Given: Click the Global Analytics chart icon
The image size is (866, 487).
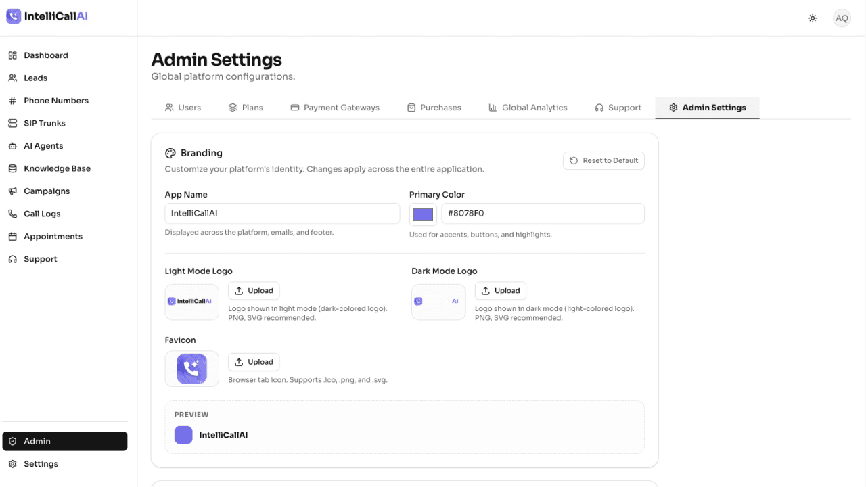Looking at the screenshot, I should click(x=493, y=108).
